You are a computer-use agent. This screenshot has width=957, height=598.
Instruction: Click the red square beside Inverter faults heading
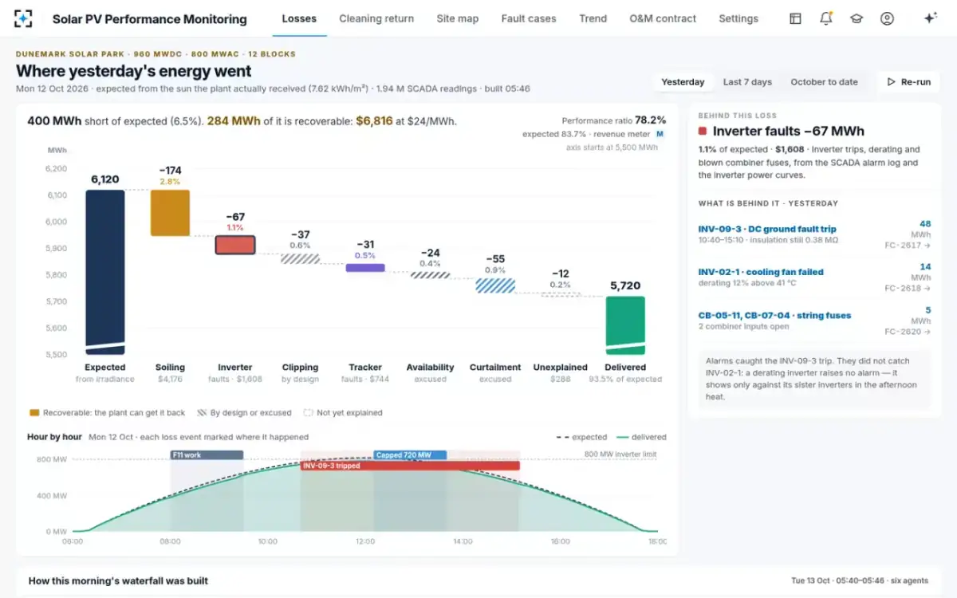pyautogui.click(x=703, y=132)
